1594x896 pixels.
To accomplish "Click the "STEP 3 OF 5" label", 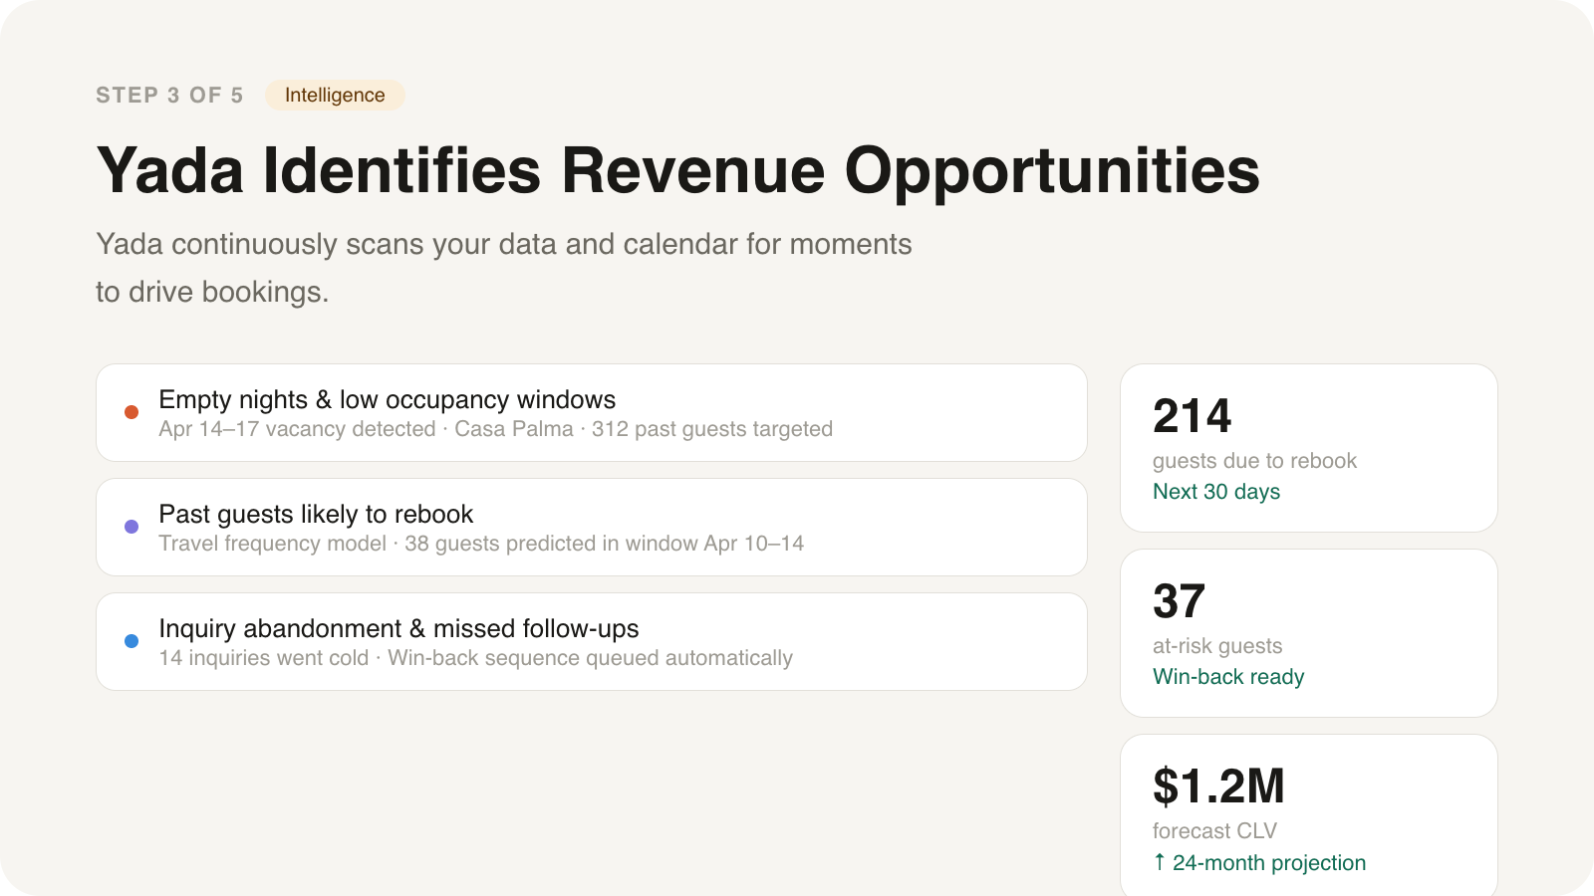I will coord(169,95).
